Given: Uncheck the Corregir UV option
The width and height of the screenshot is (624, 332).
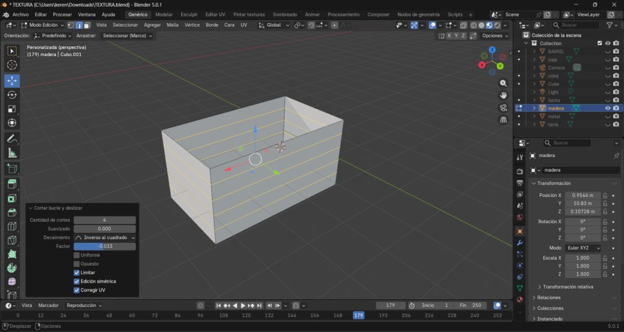Looking at the screenshot, I should click(77, 290).
